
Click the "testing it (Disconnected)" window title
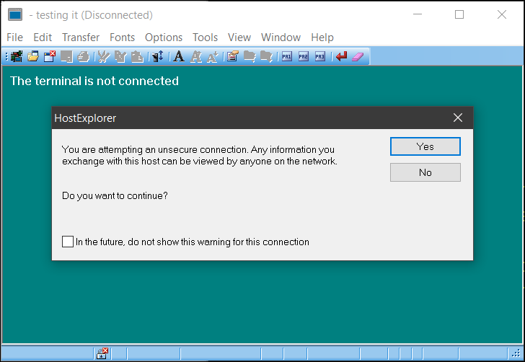coord(94,15)
